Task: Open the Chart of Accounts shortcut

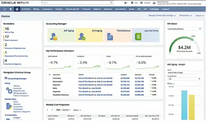Action: tap(21, 96)
